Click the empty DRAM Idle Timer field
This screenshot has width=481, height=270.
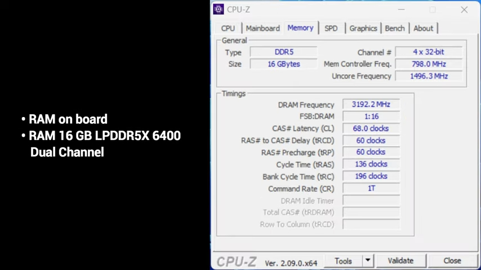371,200
